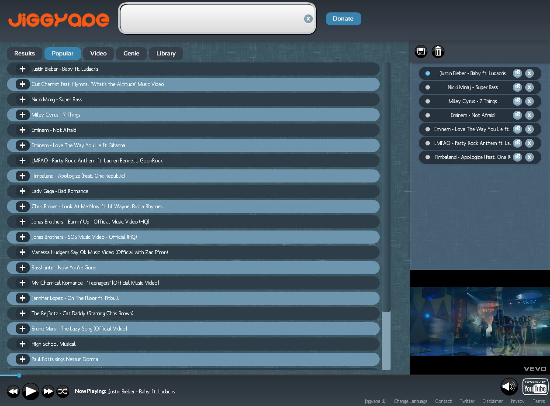Add Eminem - Not Afraid with plus icon
The height and width of the screenshot is (406, 550).
tap(22, 130)
